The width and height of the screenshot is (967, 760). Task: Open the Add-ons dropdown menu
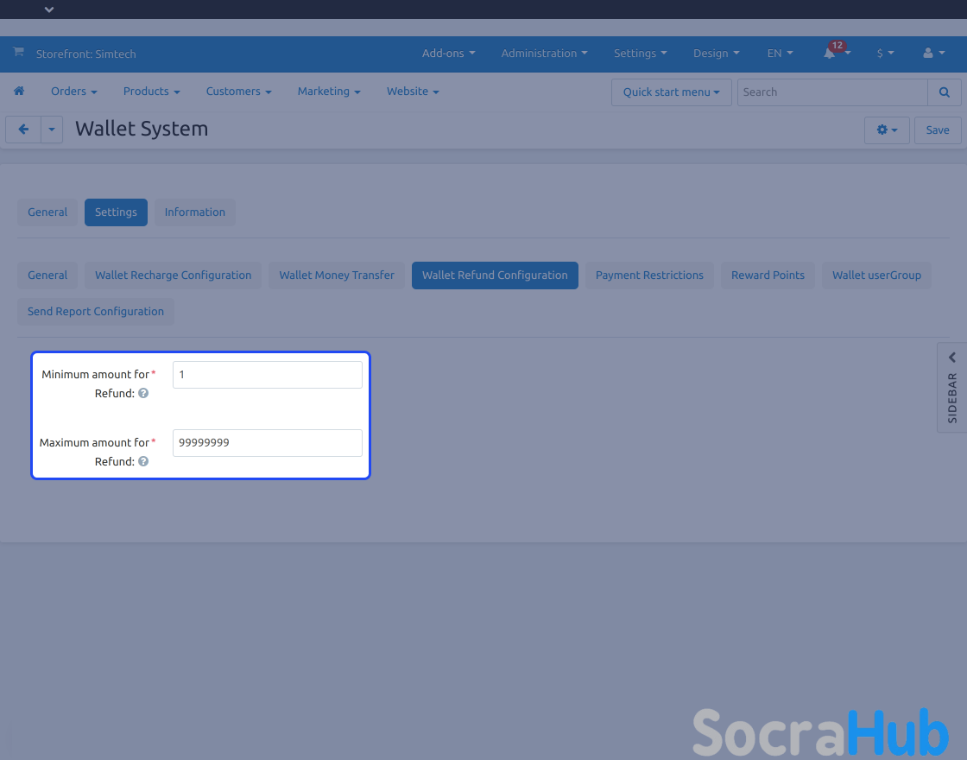(x=448, y=54)
